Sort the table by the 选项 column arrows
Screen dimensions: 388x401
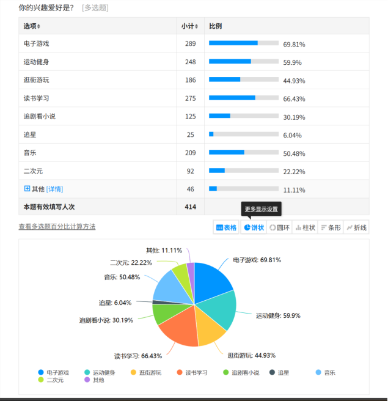(x=39, y=27)
